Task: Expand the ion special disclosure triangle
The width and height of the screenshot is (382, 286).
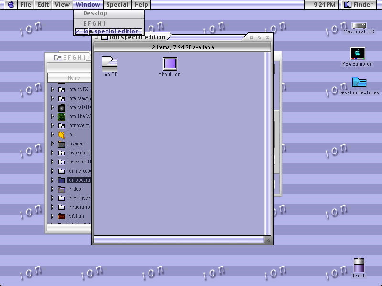Action: click(x=53, y=180)
